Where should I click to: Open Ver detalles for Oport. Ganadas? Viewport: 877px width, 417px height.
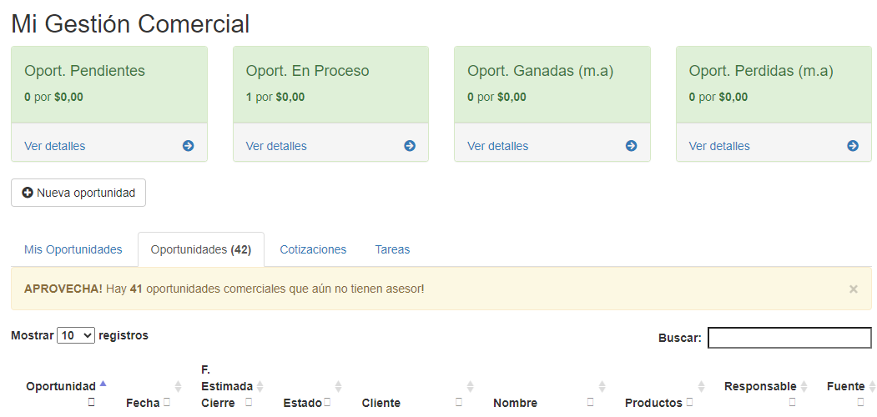[x=498, y=146]
